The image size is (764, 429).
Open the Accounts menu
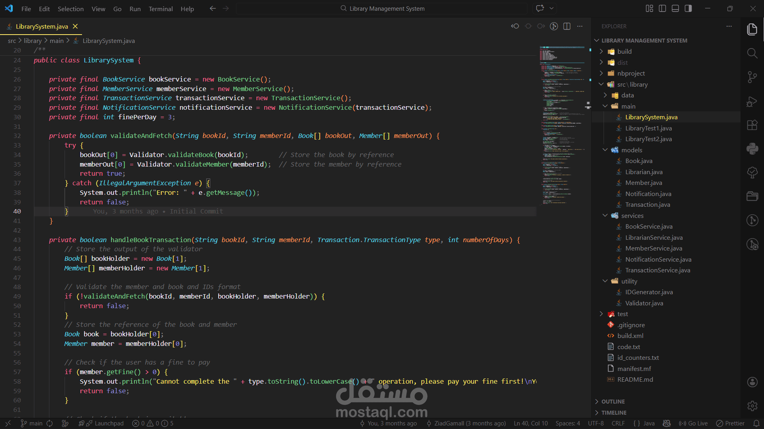pos(752,382)
